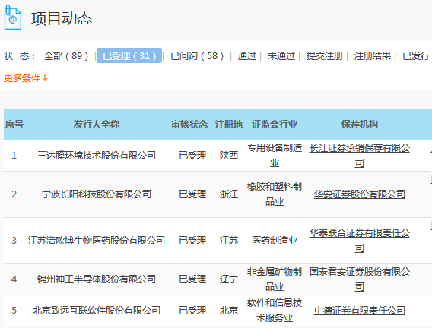Click the 注册地 column header
The width and height of the screenshot is (432, 328).
[x=229, y=125]
